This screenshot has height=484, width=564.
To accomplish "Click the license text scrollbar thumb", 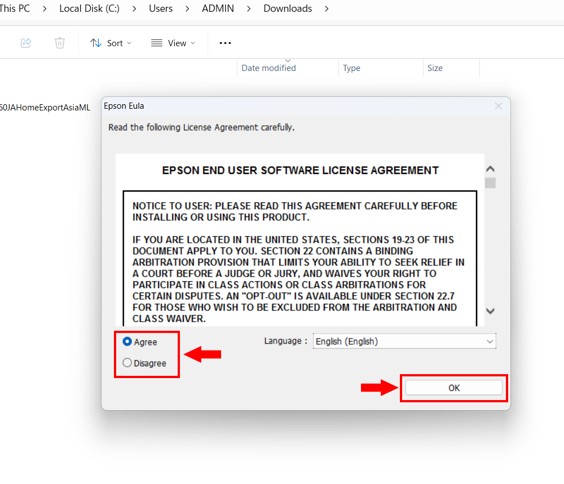I will pyautogui.click(x=490, y=183).
